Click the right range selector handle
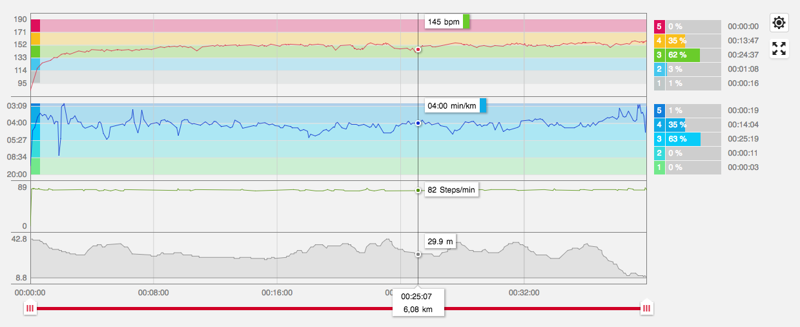 point(646,309)
